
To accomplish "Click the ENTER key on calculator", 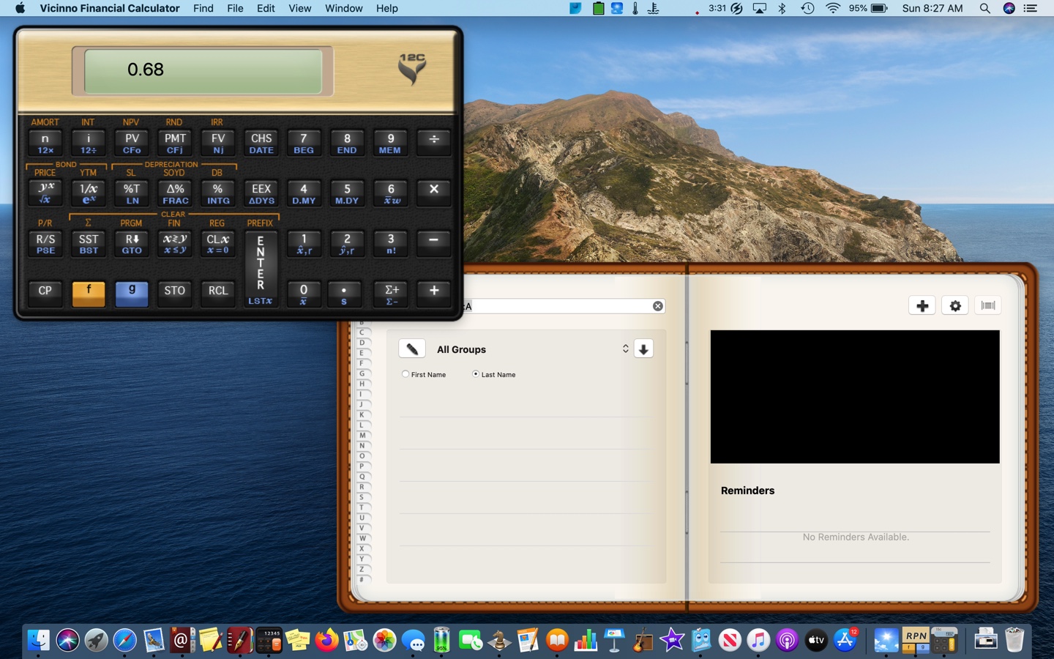I will 261,269.
